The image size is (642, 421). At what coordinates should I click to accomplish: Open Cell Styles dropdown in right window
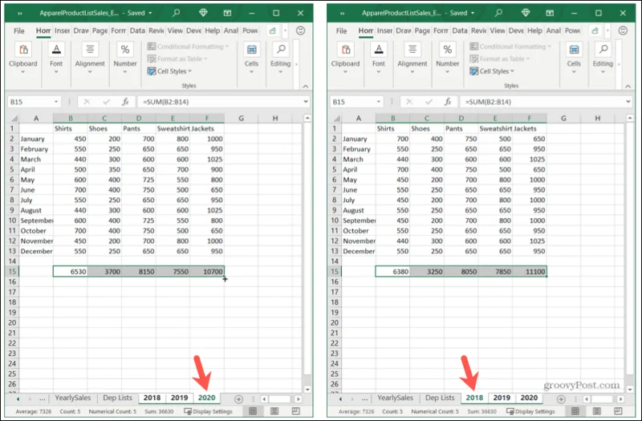(x=492, y=71)
